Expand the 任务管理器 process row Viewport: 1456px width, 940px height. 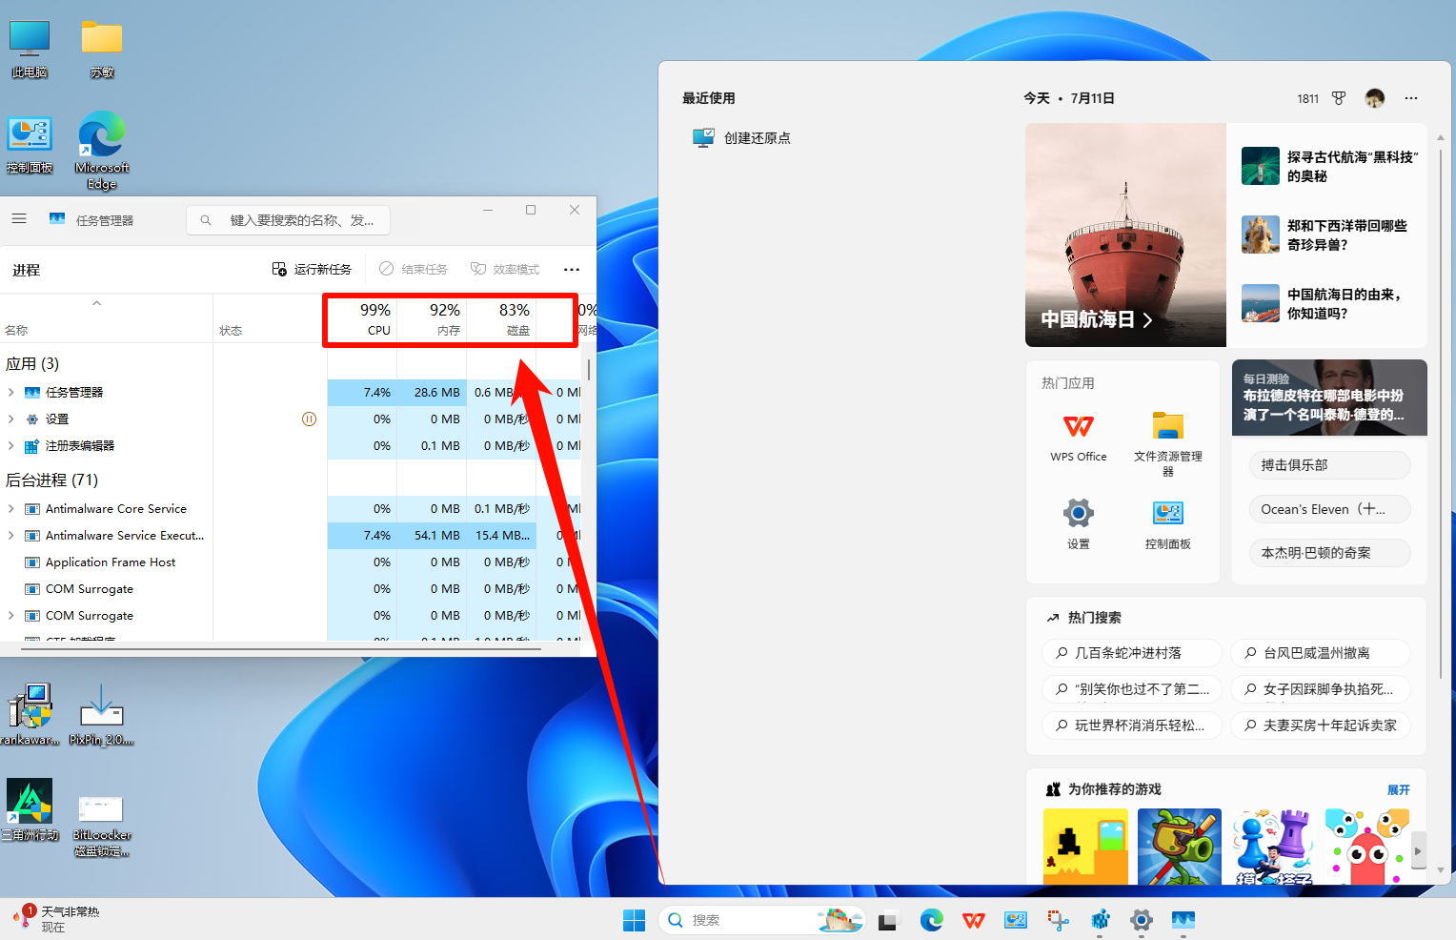click(10, 393)
